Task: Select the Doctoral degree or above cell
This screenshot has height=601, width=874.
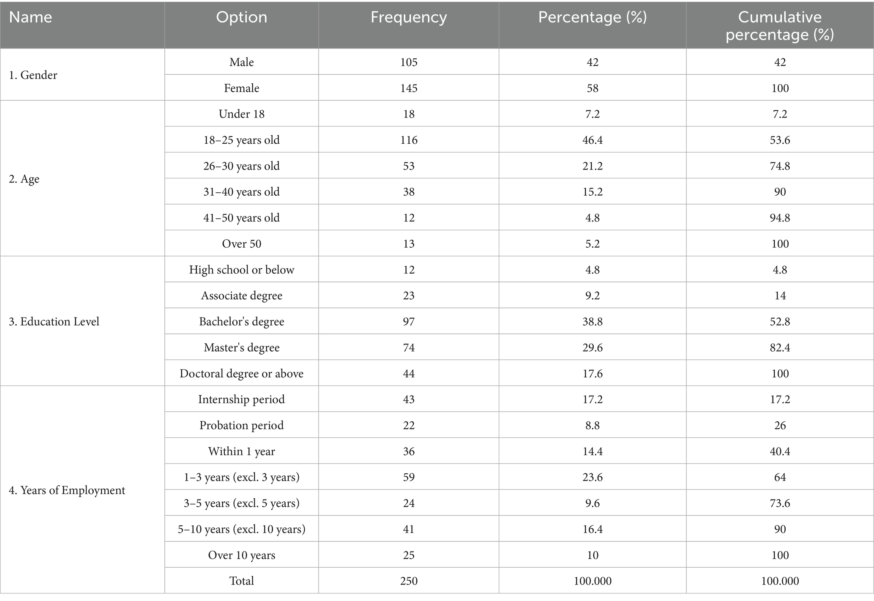Action: [241, 374]
